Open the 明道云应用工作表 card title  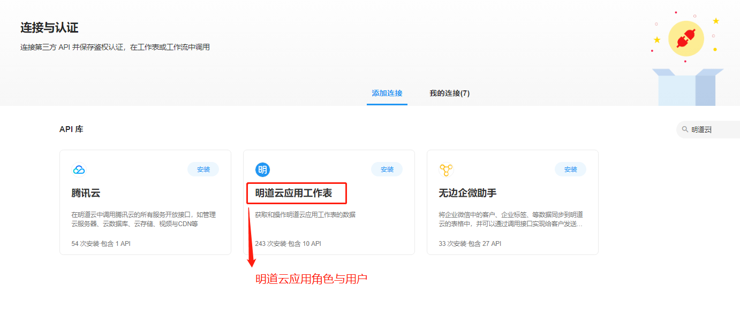(293, 193)
